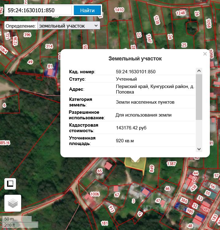Open the map layers switcher
The width and height of the screenshot is (220, 230).
click(x=13, y=203)
